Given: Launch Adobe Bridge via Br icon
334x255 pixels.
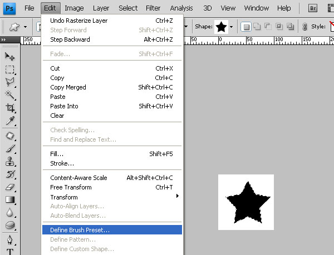Looking at the screenshot, I should [x=313, y=8].
